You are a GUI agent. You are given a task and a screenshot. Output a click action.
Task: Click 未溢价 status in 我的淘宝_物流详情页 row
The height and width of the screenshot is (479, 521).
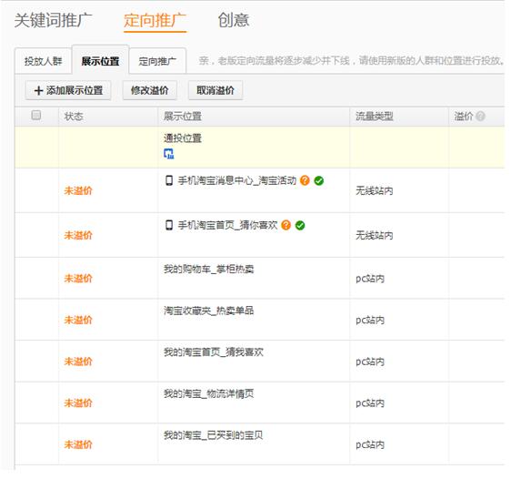click(x=78, y=403)
